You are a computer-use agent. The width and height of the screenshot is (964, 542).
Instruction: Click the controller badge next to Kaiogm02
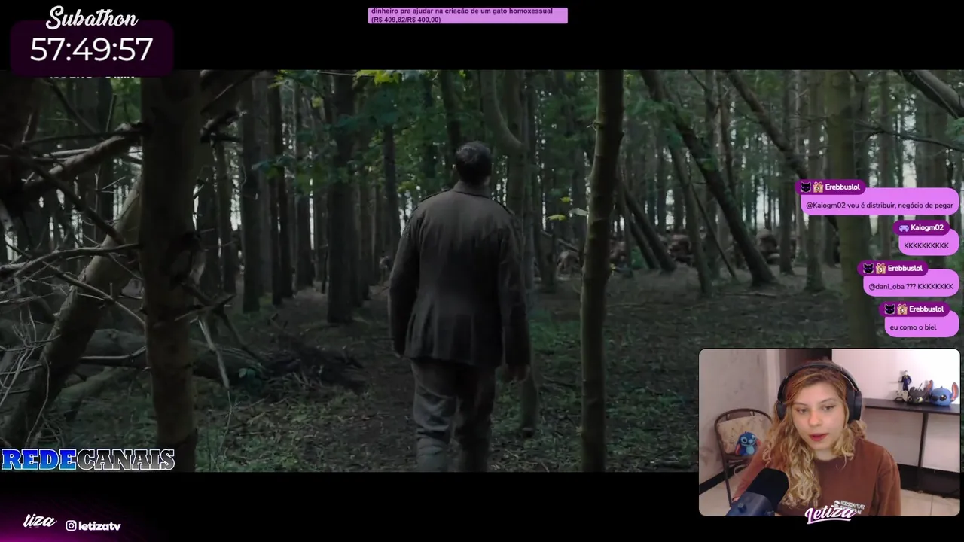[x=904, y=227]
